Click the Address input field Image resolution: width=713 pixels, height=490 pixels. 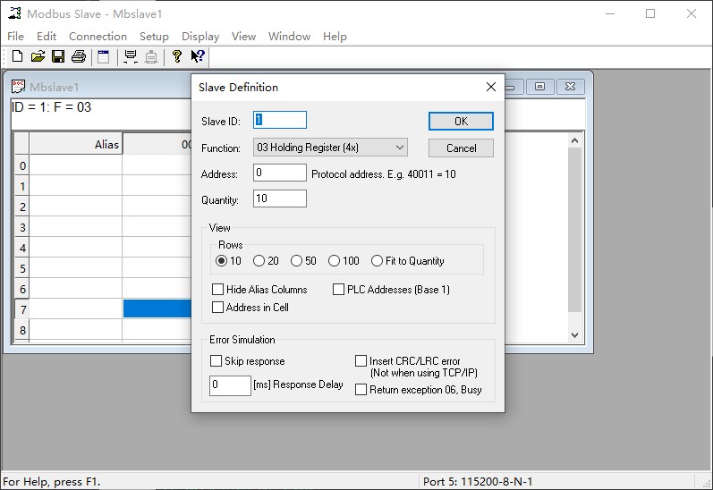280,173
